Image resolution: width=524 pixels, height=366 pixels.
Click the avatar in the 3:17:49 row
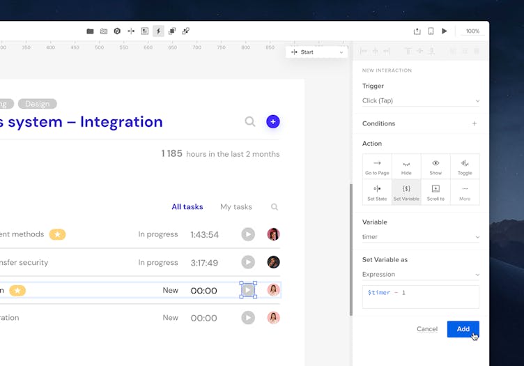[x=273, y=262]
